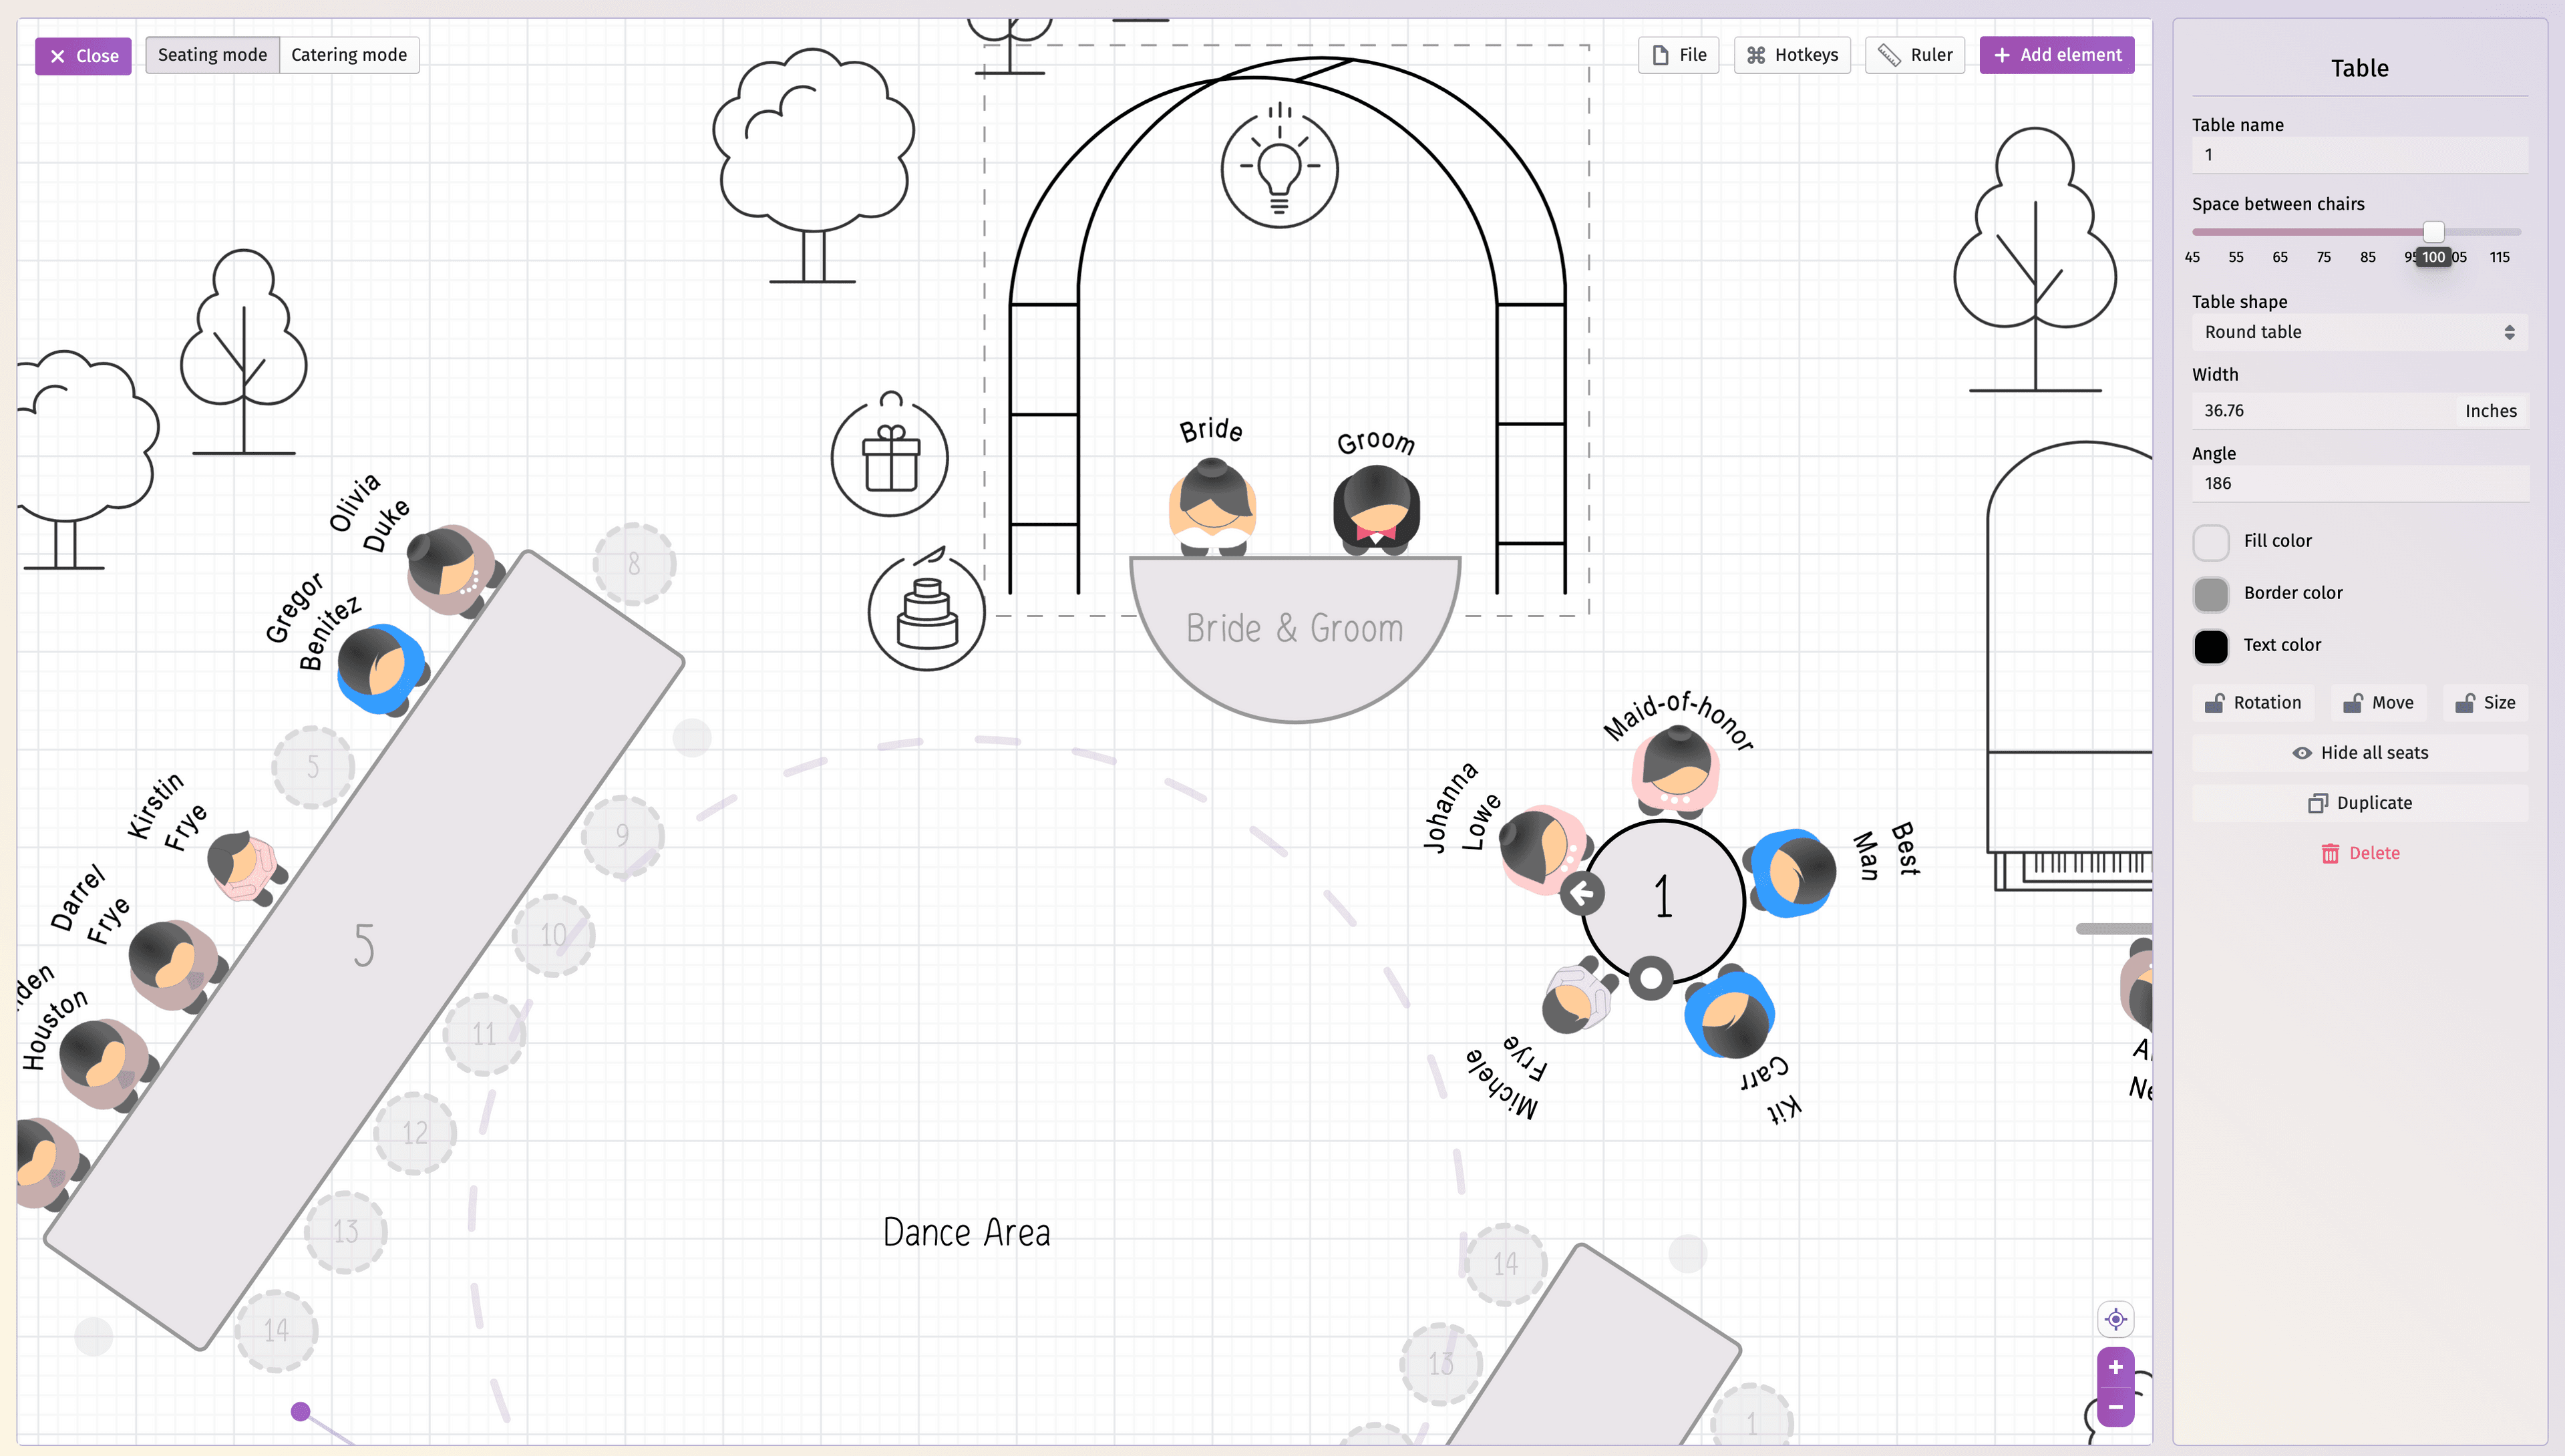Click the Text color black swatch
The image size is (2565, 1456).
point(2211,645)
